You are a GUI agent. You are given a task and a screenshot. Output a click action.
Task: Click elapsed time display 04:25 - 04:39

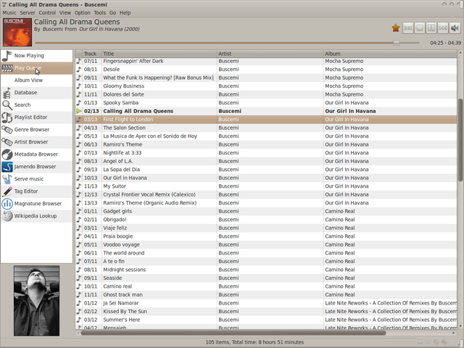coord(445,43)
